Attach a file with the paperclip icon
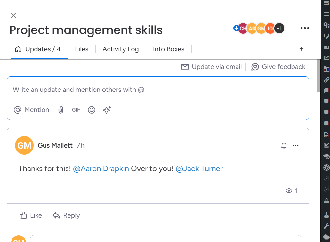This screenshot has height=242, width=330. [x=61, y=110]
